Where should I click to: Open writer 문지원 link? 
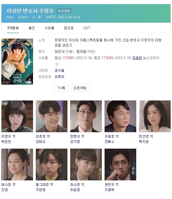(81, 51)
